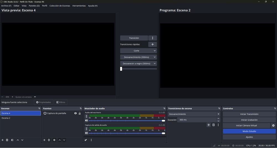Open the Colección de Escenas menu
The height and width of the screenshot is (148, 277).
60,6
